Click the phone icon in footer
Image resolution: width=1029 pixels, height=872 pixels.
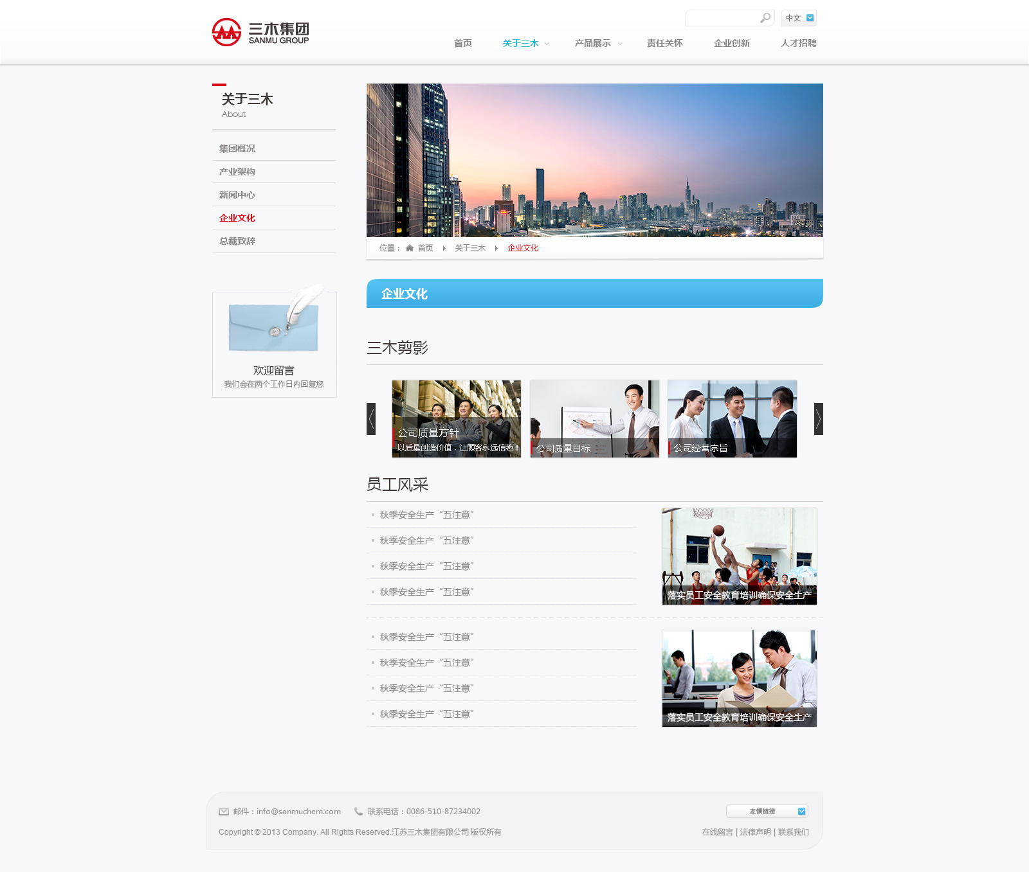pos(358,812)
